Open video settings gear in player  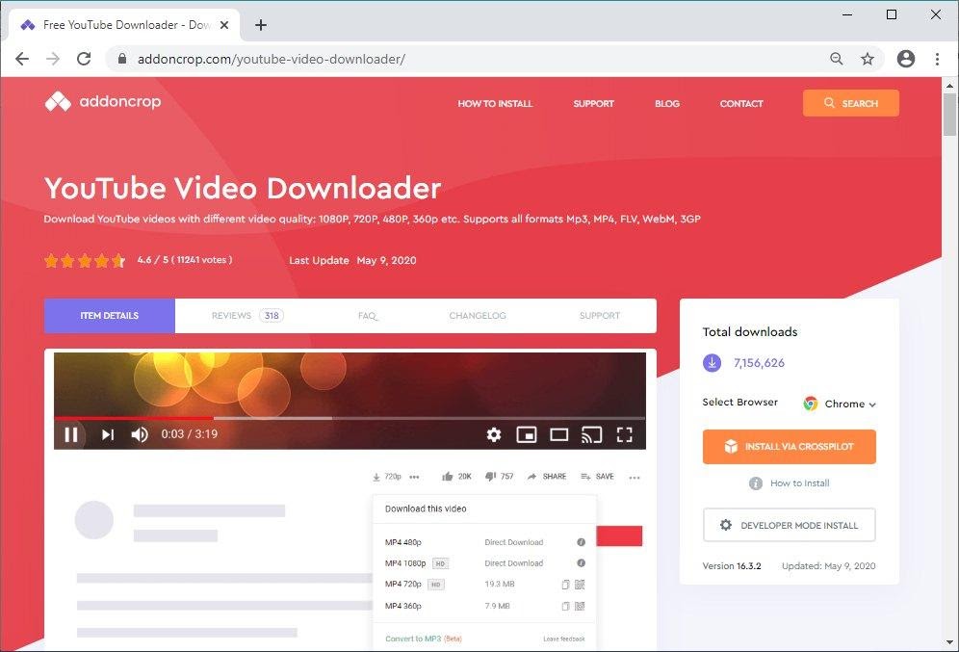coord(494,434)
